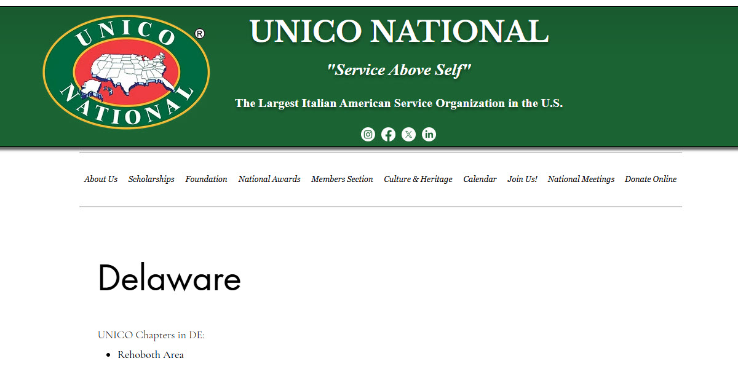The height and width of the screenshot is (369, 738).
Task: Navigate to National Awards
Action: [x=269, y=179]
